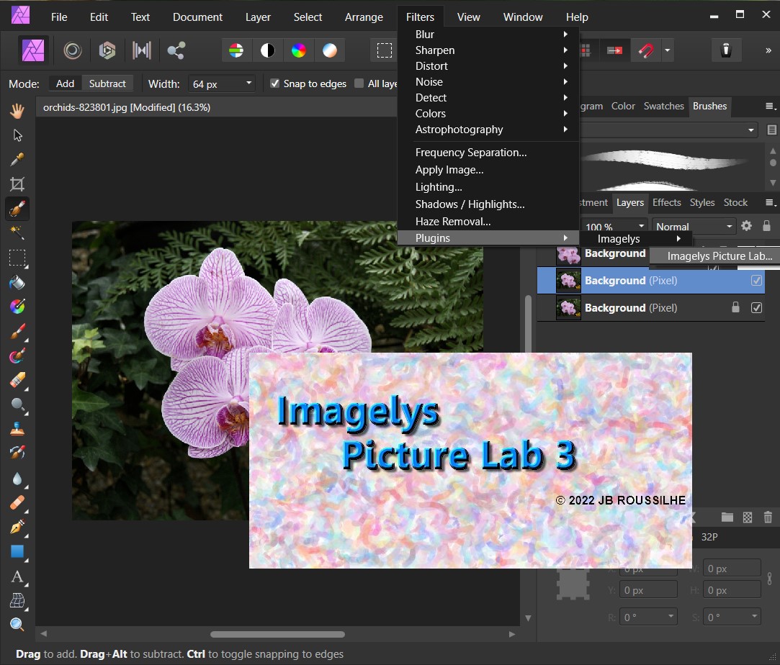780x665 pixels.
Task: Choose the Rectangle shape tool
Action: coord(17,552)
